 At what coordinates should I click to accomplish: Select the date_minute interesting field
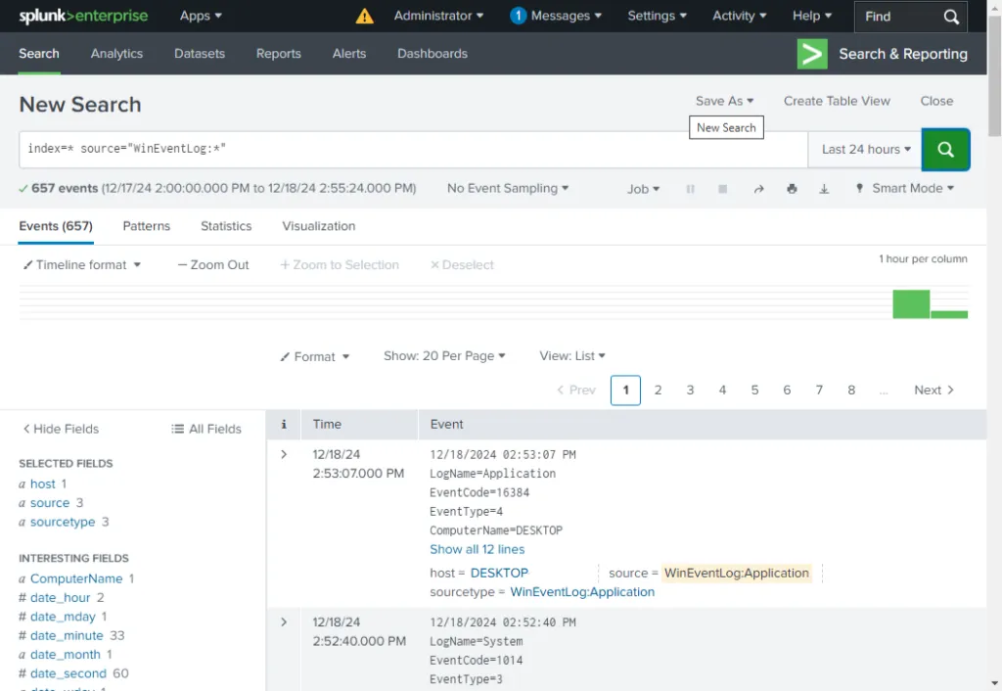tap(67, 636)
